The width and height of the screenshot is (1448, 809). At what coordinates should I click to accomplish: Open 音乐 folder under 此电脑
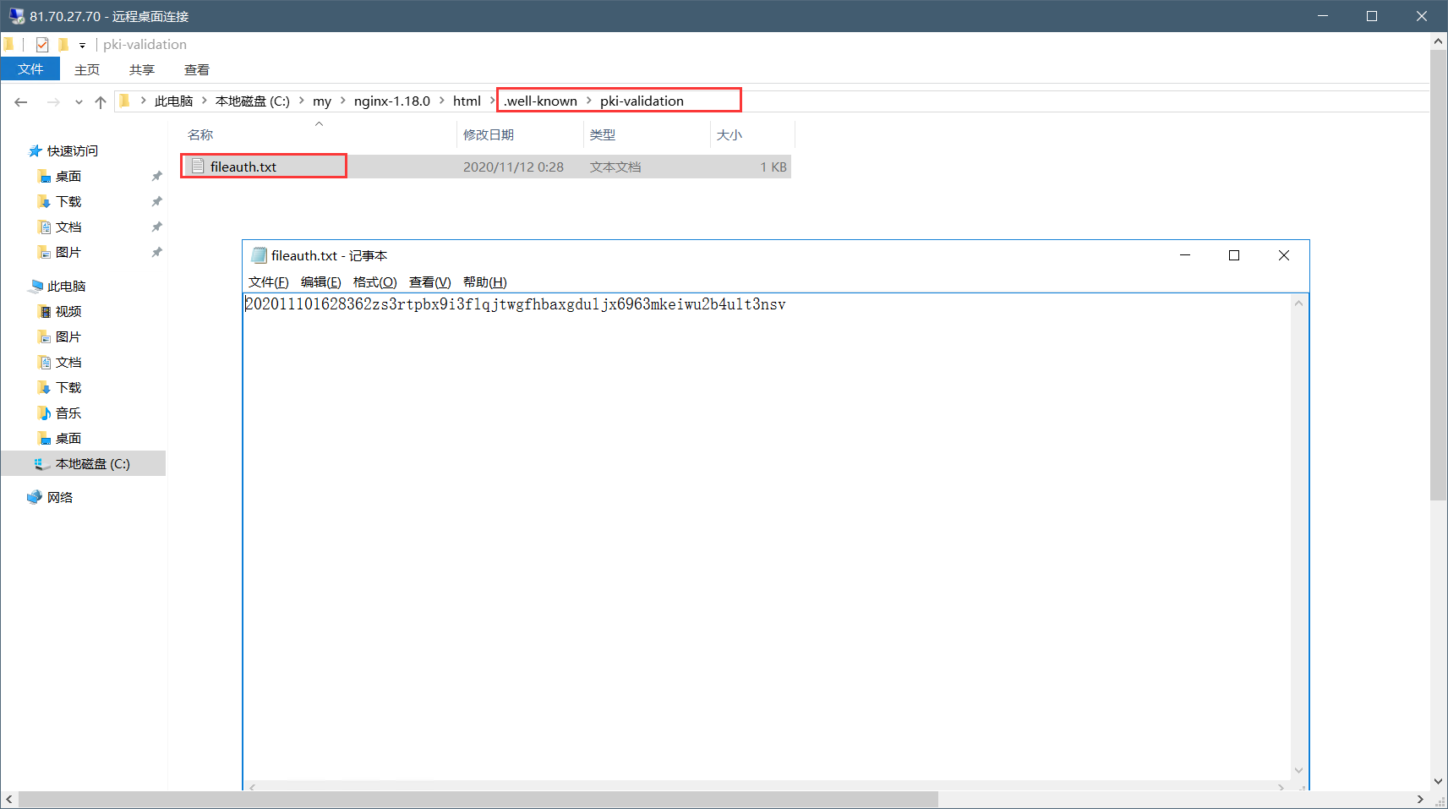pyautogui.click(x=68, y=413)
